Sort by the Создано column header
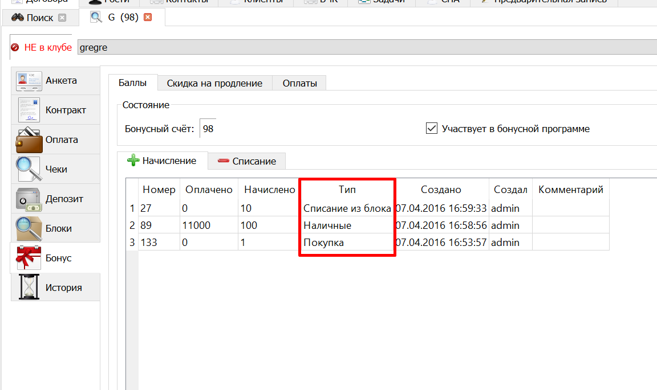This screenshot has height=390, width=657. pyautogui.click(x=441, y=190)
